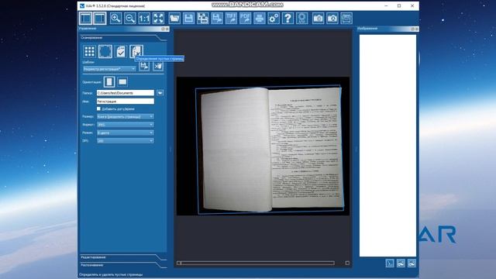496x279 pixels.
Task: Open the DPI dropdown
Action: coord(126,141)
